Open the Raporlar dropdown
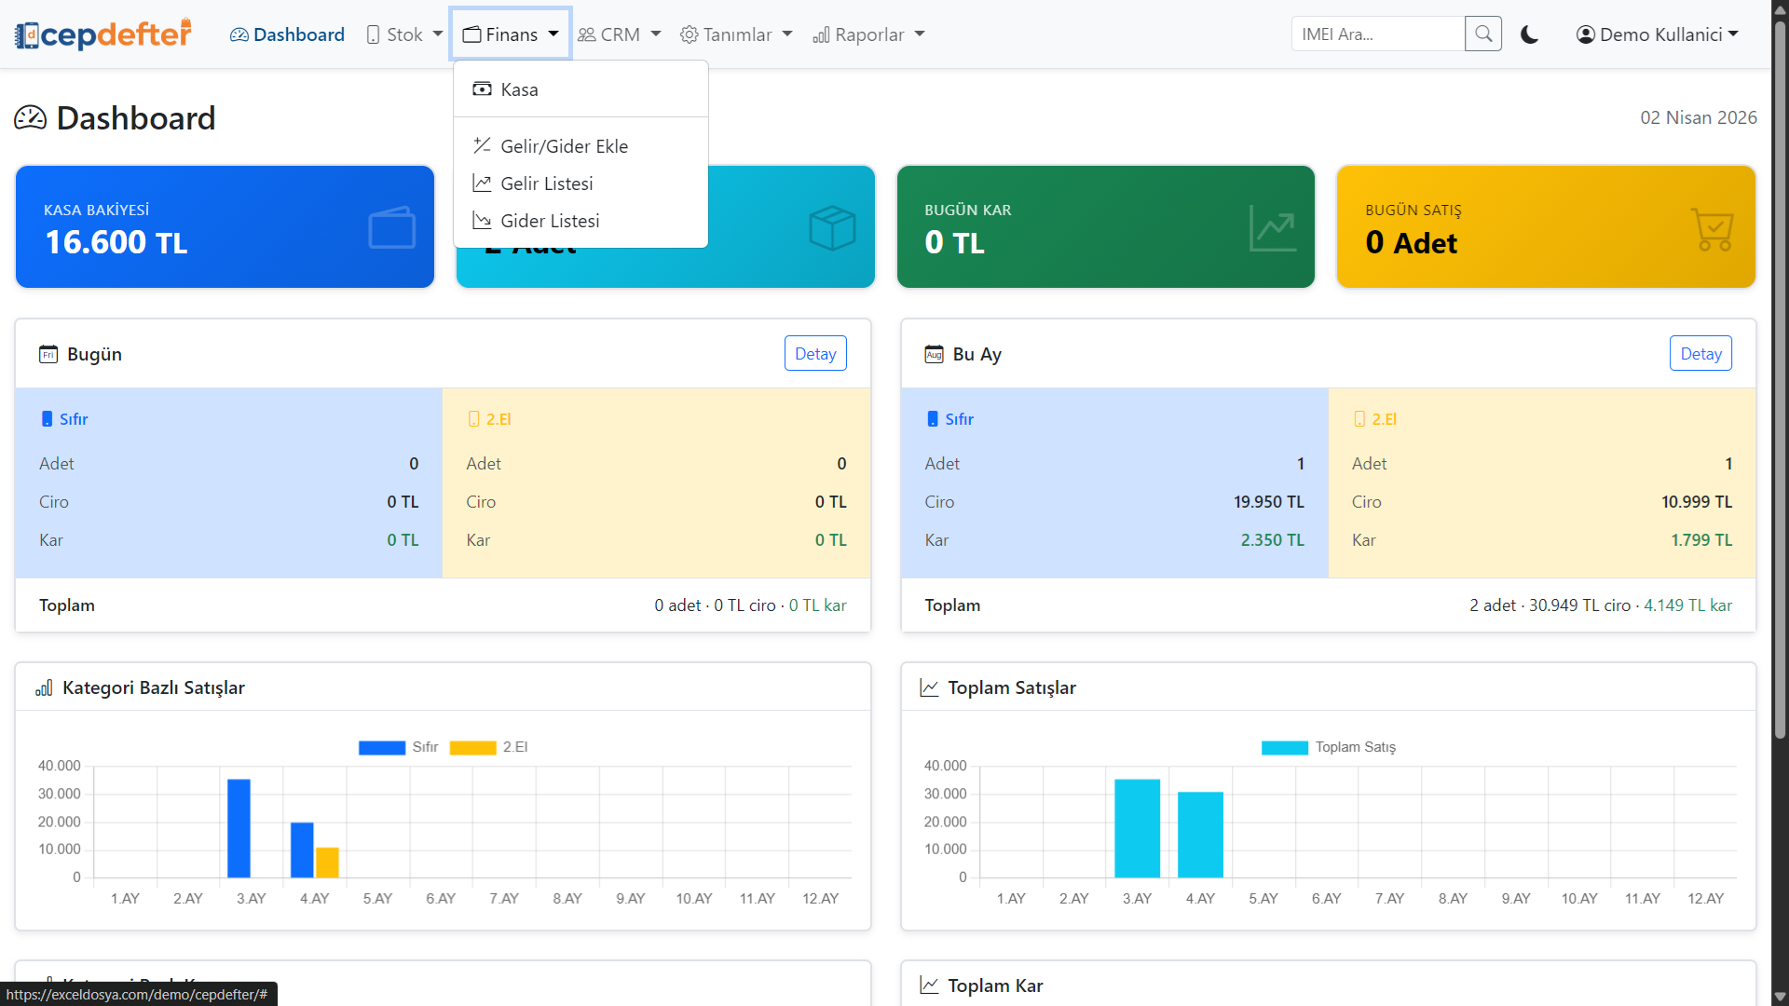 pos(868,34)
